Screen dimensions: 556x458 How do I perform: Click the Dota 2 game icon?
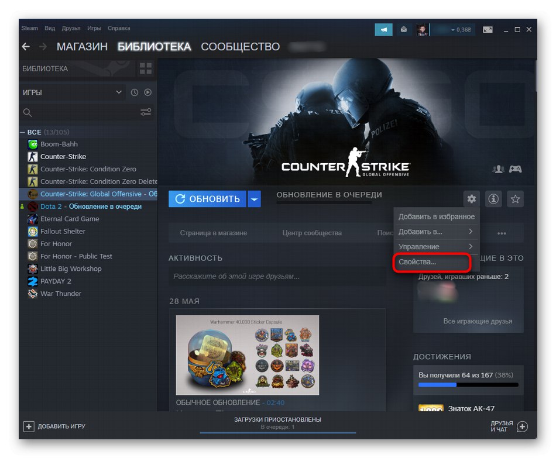click(x=33, y=206)
